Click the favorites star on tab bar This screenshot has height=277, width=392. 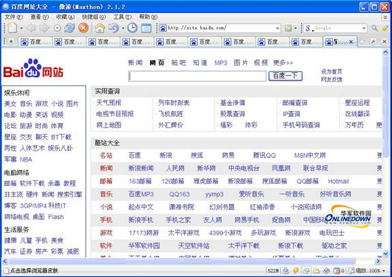[x=12, y=42]
